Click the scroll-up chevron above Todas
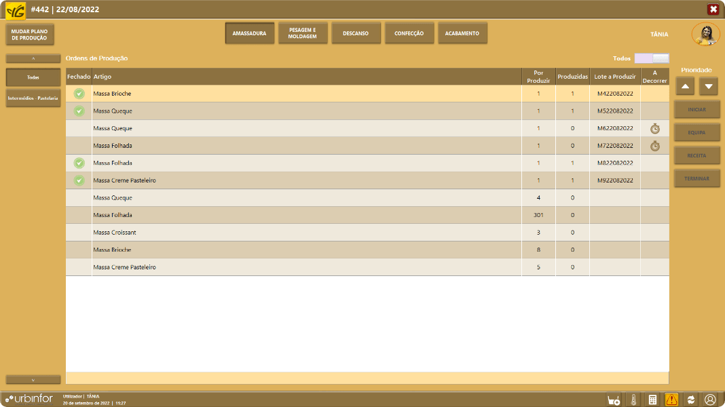725x407 pixels. tap(33, 58)
